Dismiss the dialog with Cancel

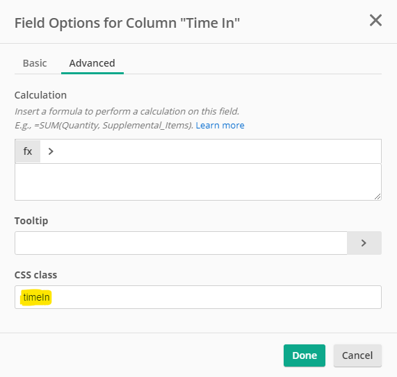[357, 355]
